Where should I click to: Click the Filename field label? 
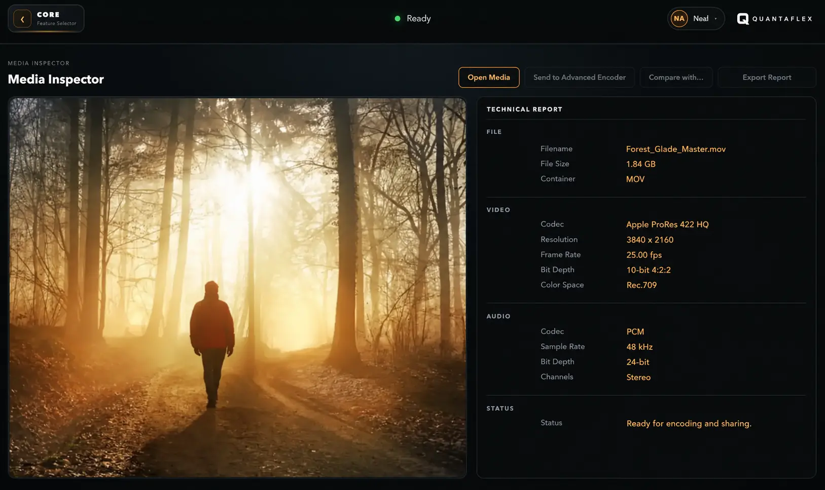(x=556, y=148)
